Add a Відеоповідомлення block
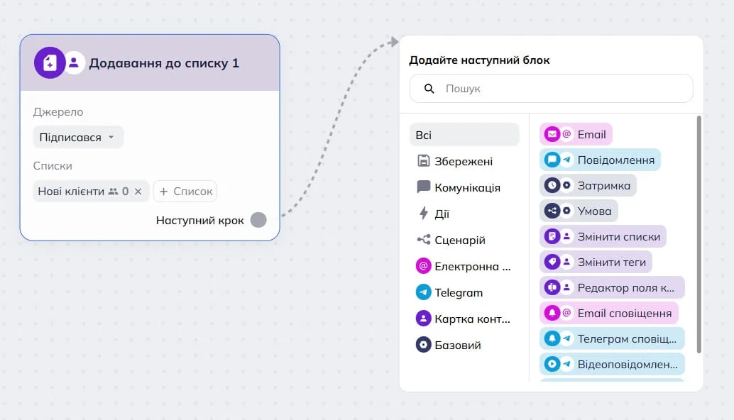Image resolution: width=734 pixels, height=420 pixels. (613, 365)
